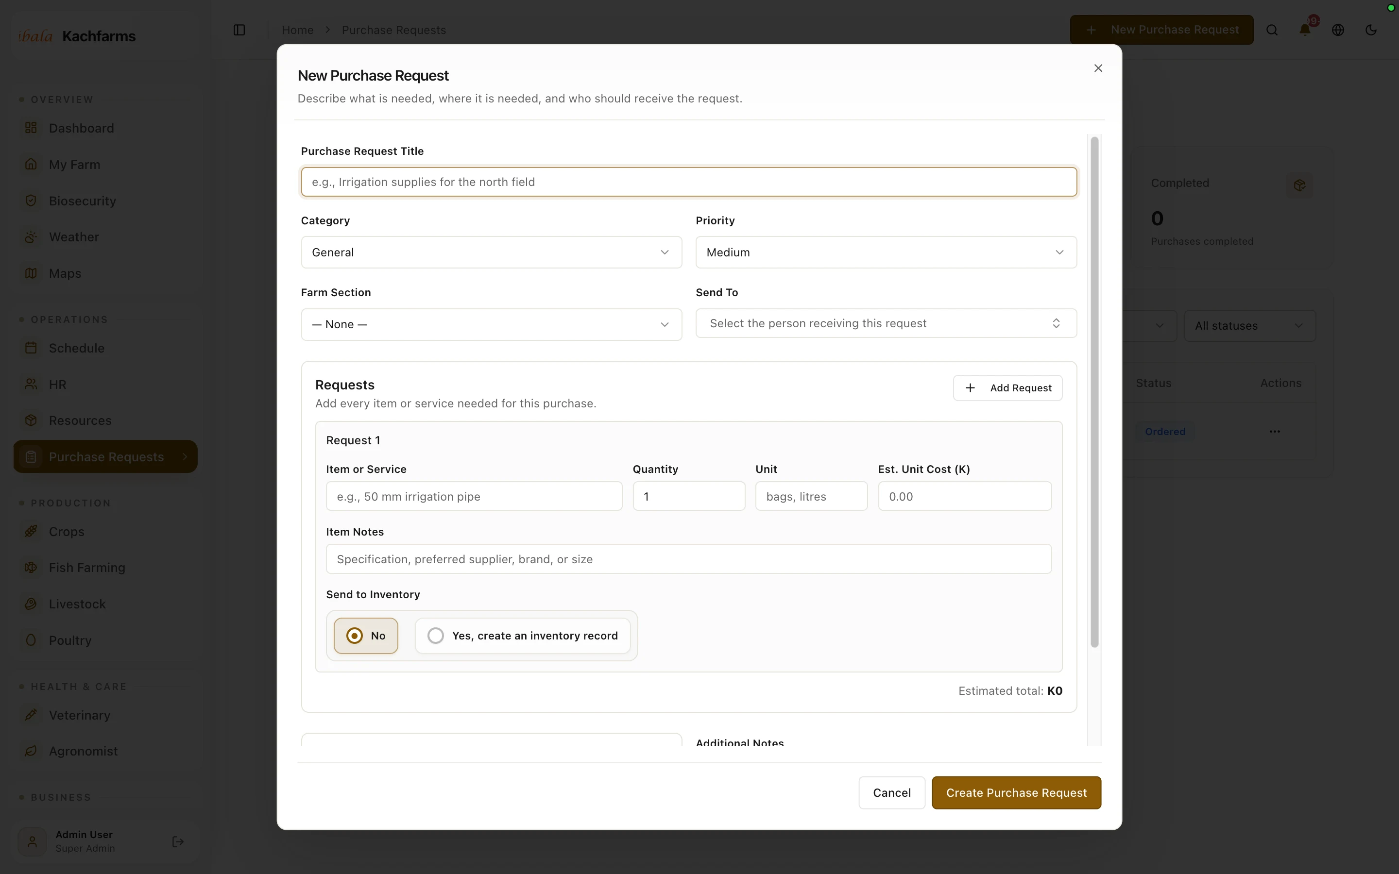Open row actions three-dot menu
This screenshot has width=1399, height=874.
click(1275, 431)
